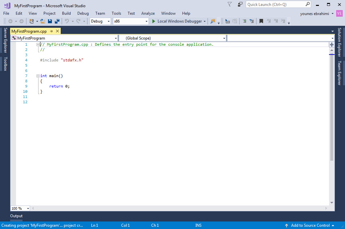This screenshot has width=345, height=229.
Task: Close the MyFirstProgram.cpp tab
Action: pos(57,31)
